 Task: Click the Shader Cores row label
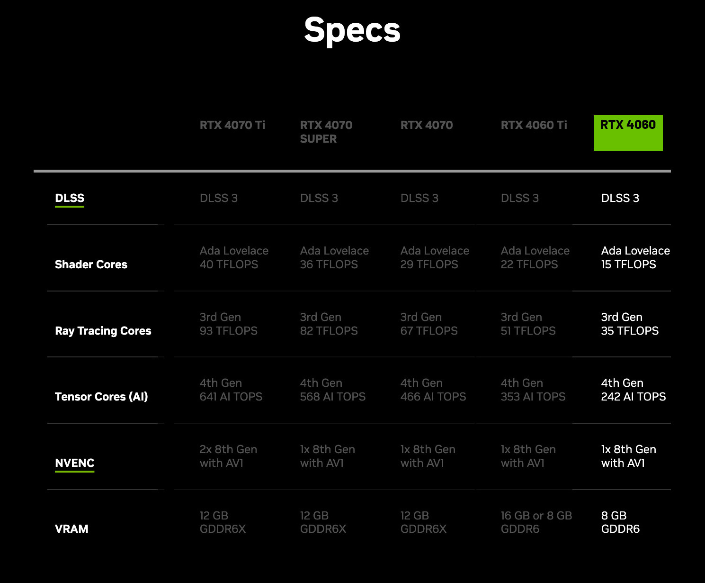91,264
